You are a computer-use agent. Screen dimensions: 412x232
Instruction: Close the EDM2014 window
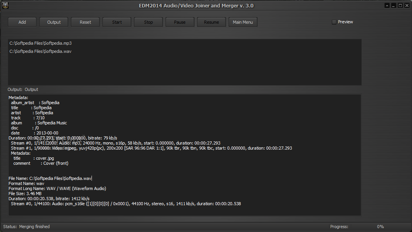coord(407,5)
